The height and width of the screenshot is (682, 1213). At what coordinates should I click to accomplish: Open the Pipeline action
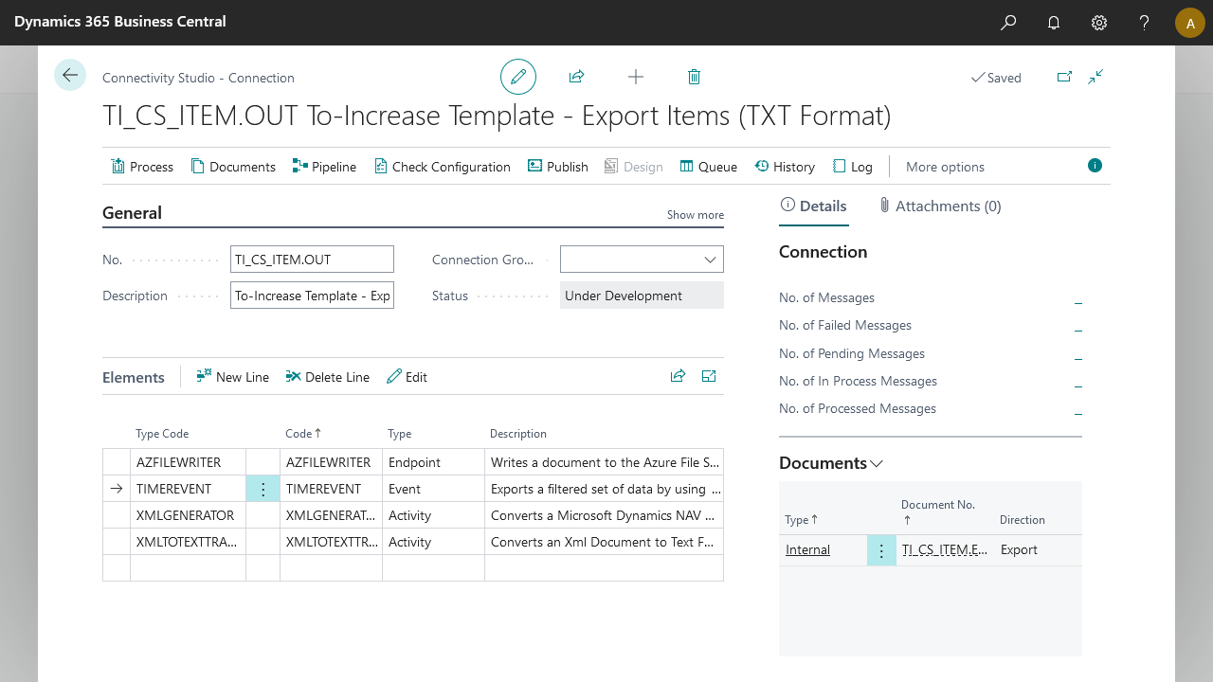pyautogui.click(x=324, y=167)
